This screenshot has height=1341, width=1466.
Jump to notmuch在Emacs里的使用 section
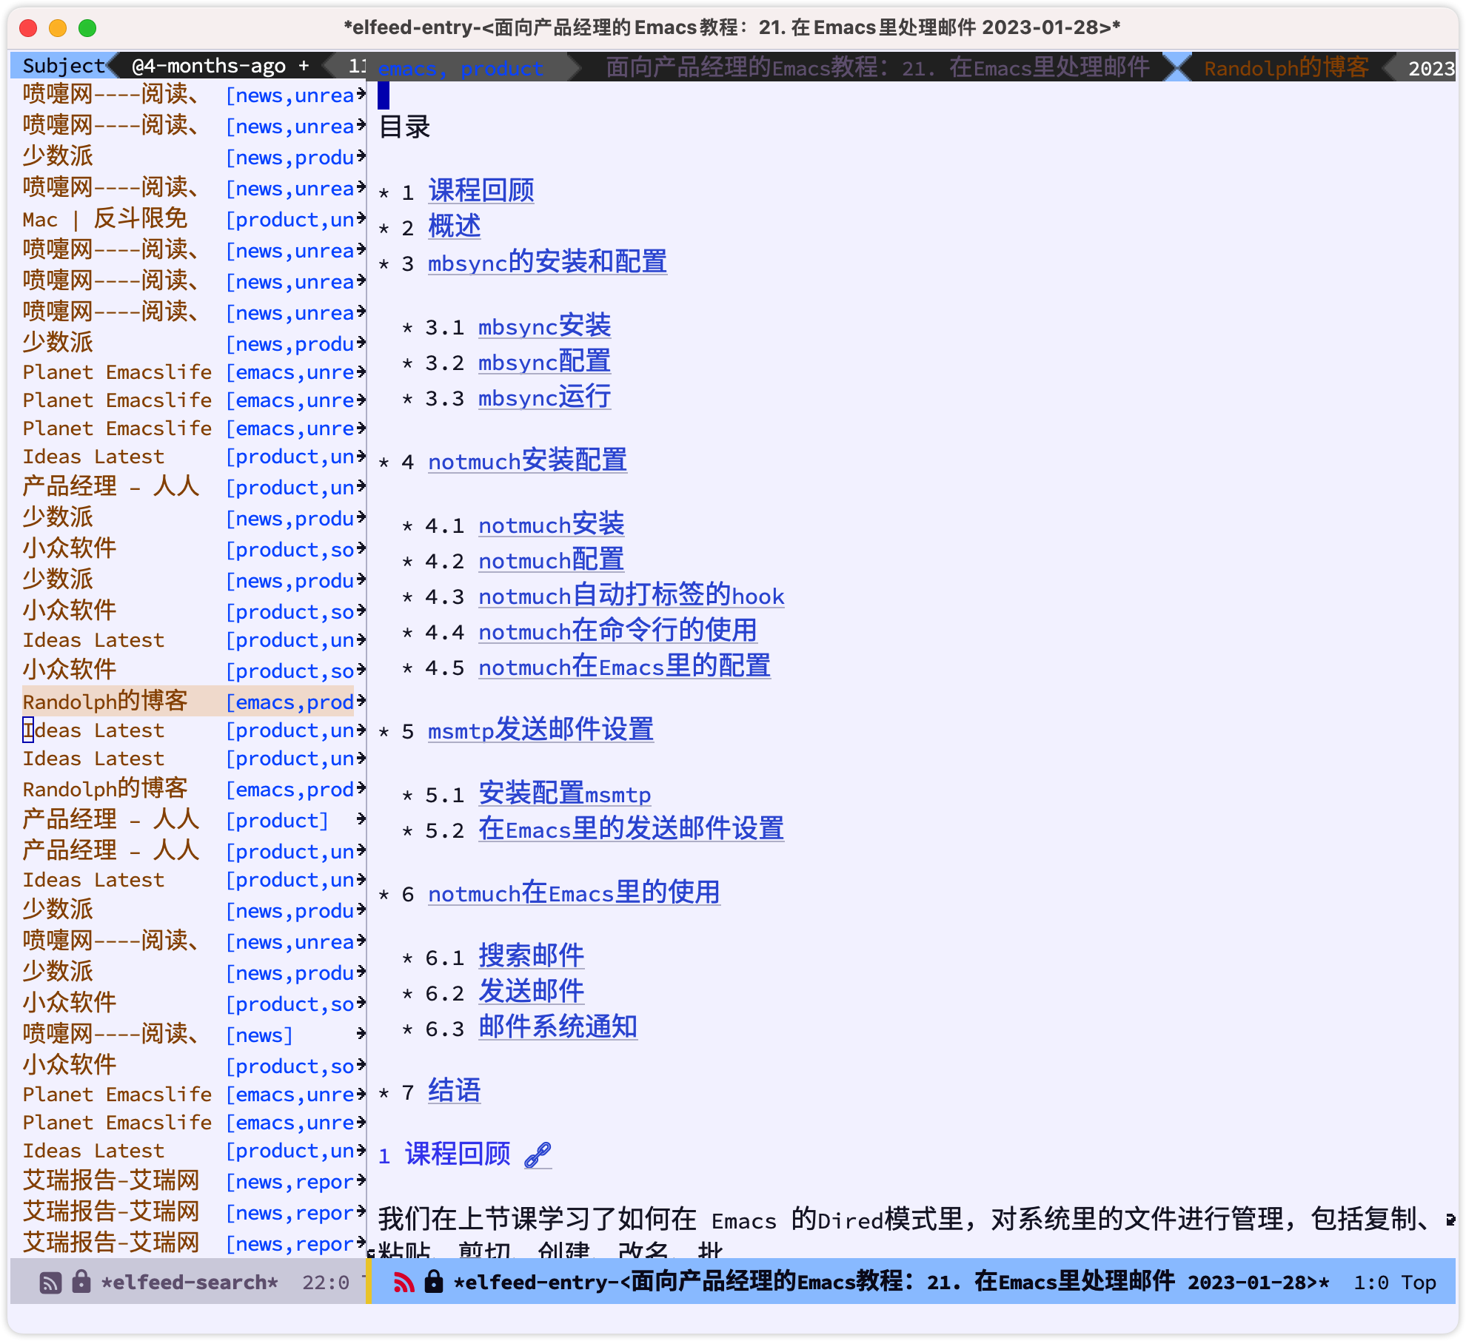(574, 893)
